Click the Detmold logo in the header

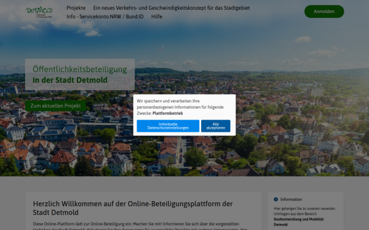[x=39, y=12]
